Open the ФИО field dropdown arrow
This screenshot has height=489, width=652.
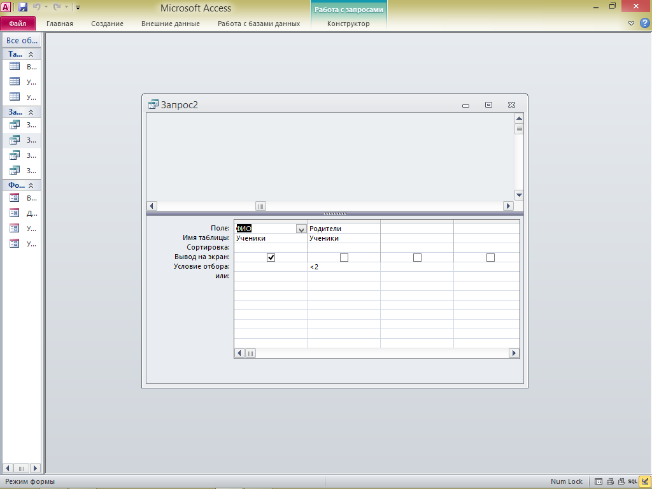coord(301,229)
